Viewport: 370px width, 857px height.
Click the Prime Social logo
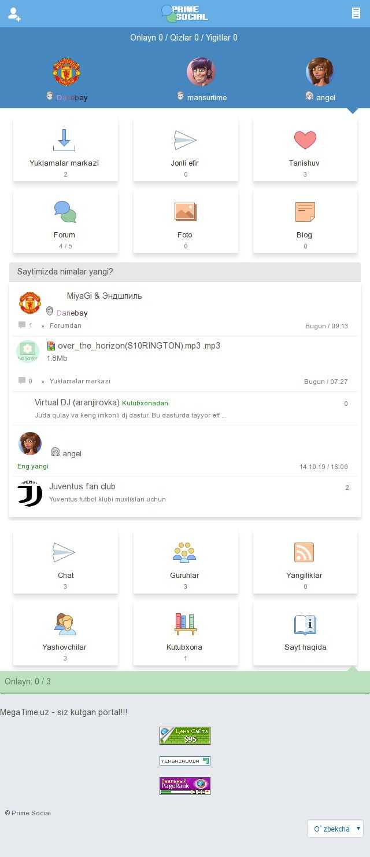pos(185,13)
